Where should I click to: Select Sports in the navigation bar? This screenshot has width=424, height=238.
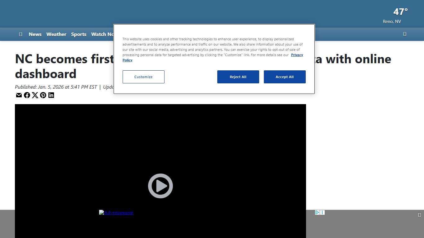click(79, 34)
